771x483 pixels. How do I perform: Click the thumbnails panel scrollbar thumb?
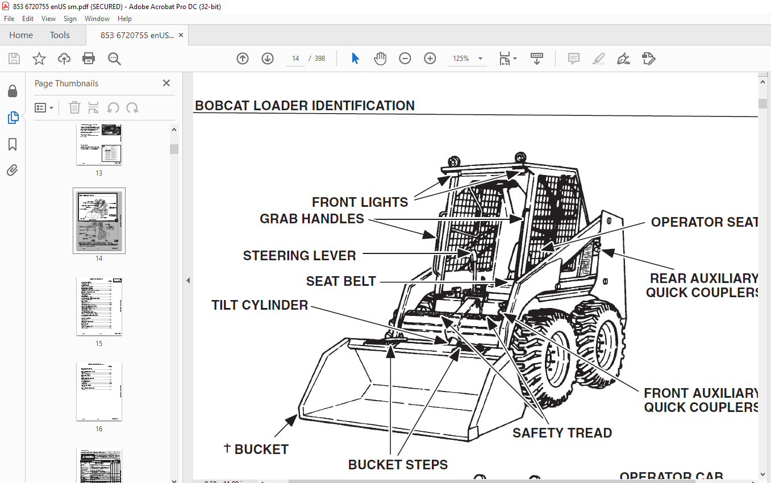[174, 149]
